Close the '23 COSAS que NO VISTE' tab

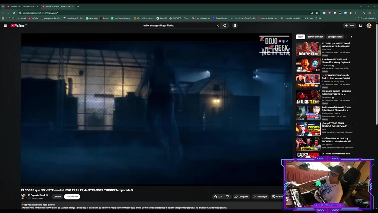click(x=73, y=7)
